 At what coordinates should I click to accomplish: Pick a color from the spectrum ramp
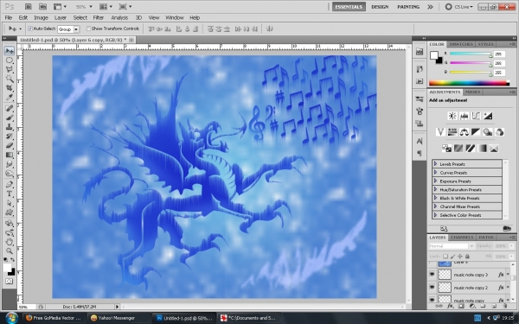(x=469, y=83)
